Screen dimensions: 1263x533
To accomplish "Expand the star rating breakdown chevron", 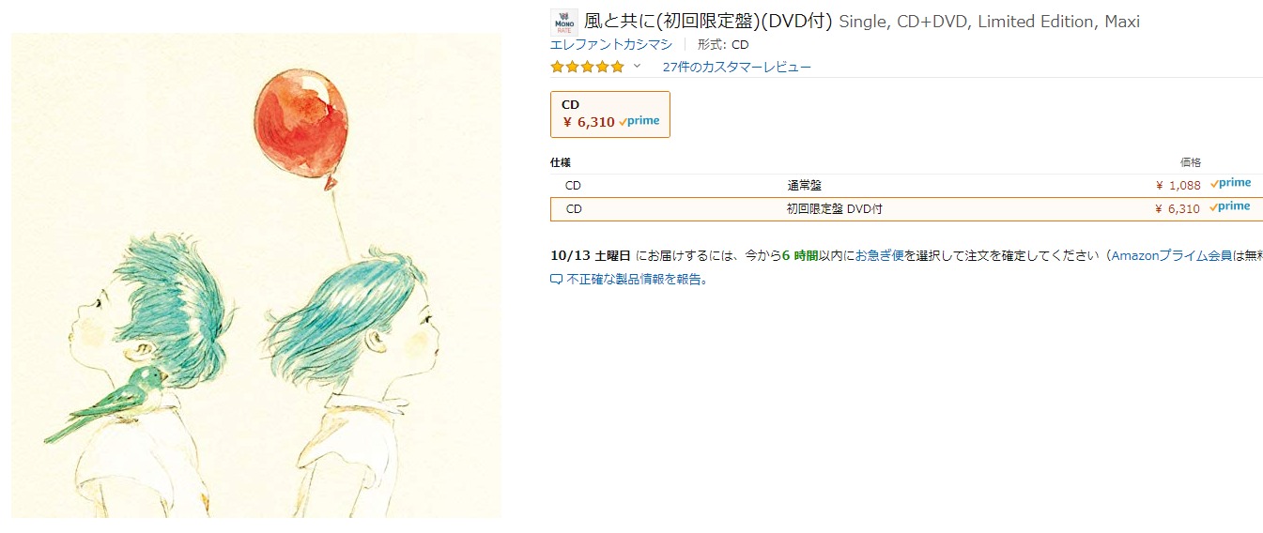I will (637, 67).
